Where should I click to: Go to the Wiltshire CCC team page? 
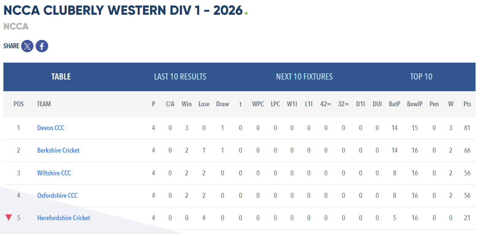54,173
